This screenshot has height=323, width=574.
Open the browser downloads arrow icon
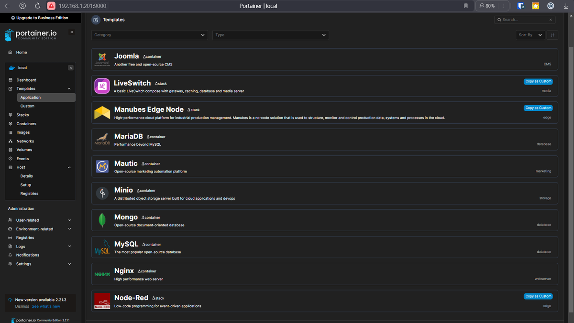pos(566,6)
